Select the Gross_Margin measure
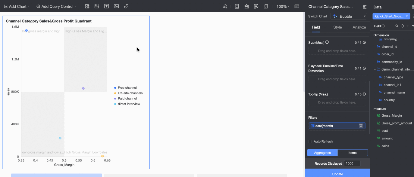 (x=391, y=115)
